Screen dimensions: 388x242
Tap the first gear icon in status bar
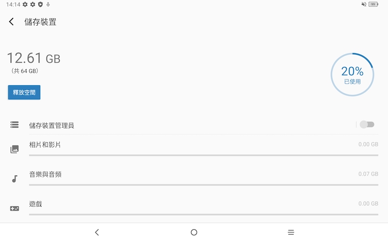click(25, 4)
